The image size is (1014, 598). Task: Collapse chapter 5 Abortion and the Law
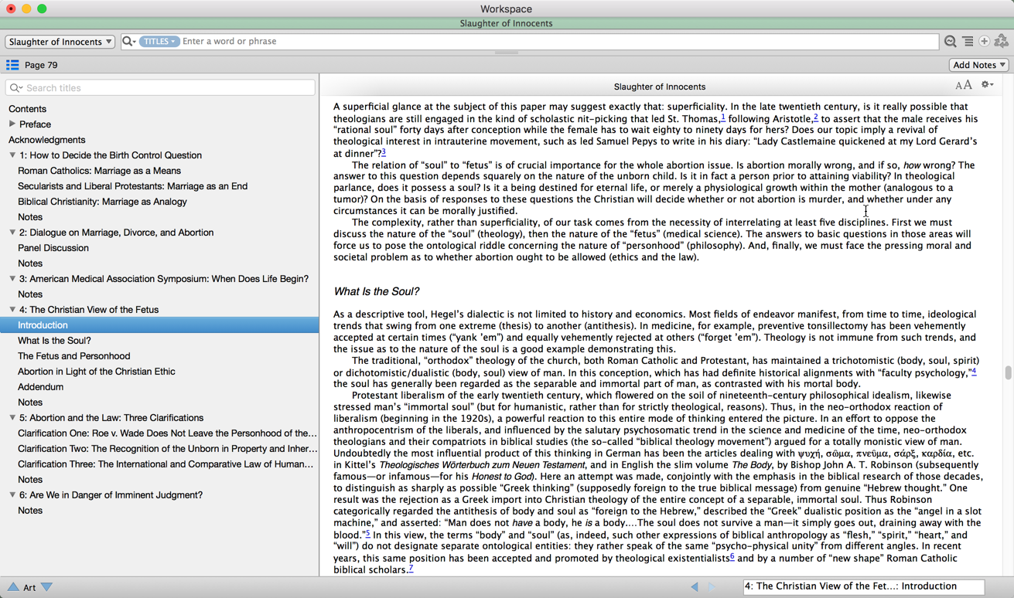tap(12, 418)
